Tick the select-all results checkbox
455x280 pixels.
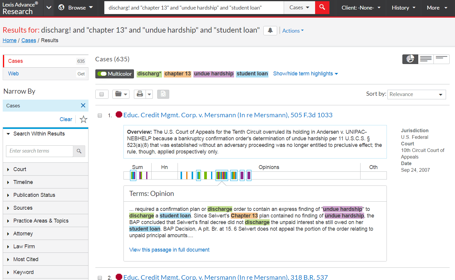click(x=102, y=94)
